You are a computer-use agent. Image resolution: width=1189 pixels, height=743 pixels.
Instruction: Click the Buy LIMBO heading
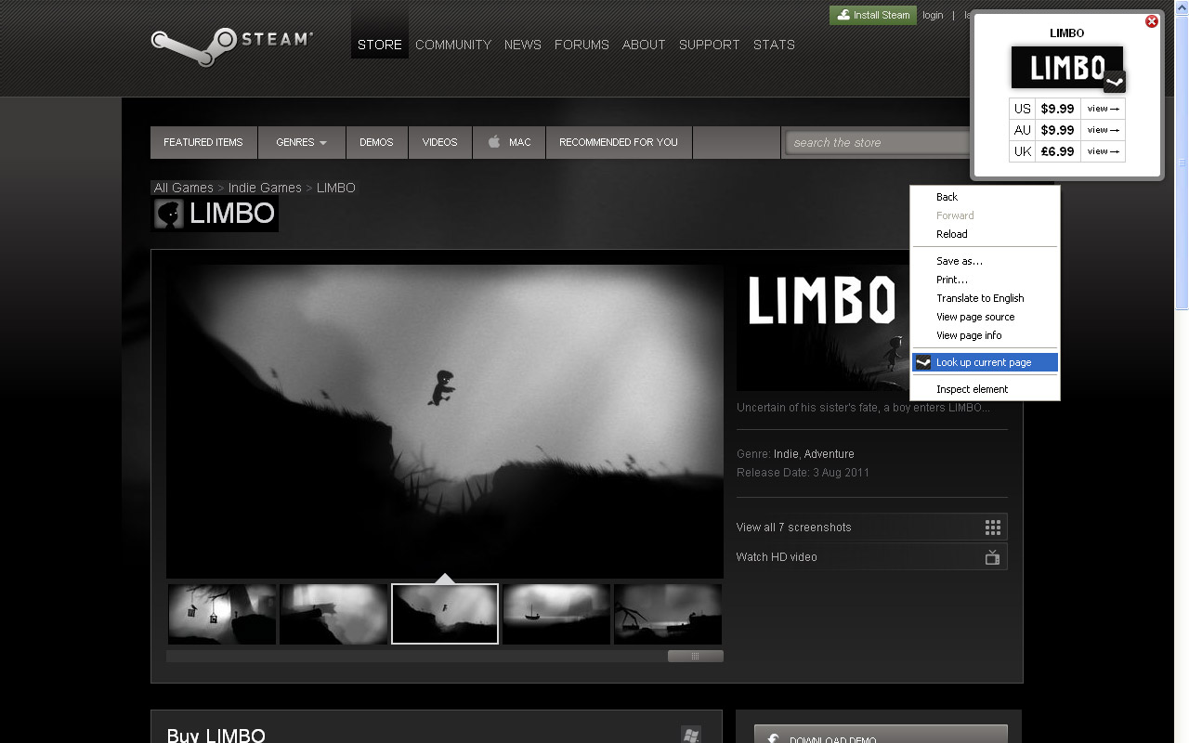[x=216, y=736]
